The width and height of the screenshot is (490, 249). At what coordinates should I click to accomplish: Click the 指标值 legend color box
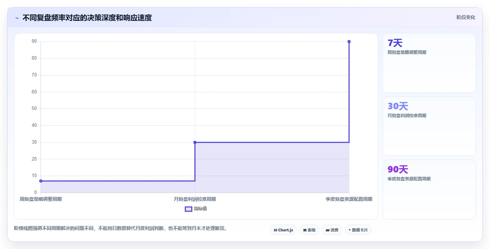(x=188, y=209)
